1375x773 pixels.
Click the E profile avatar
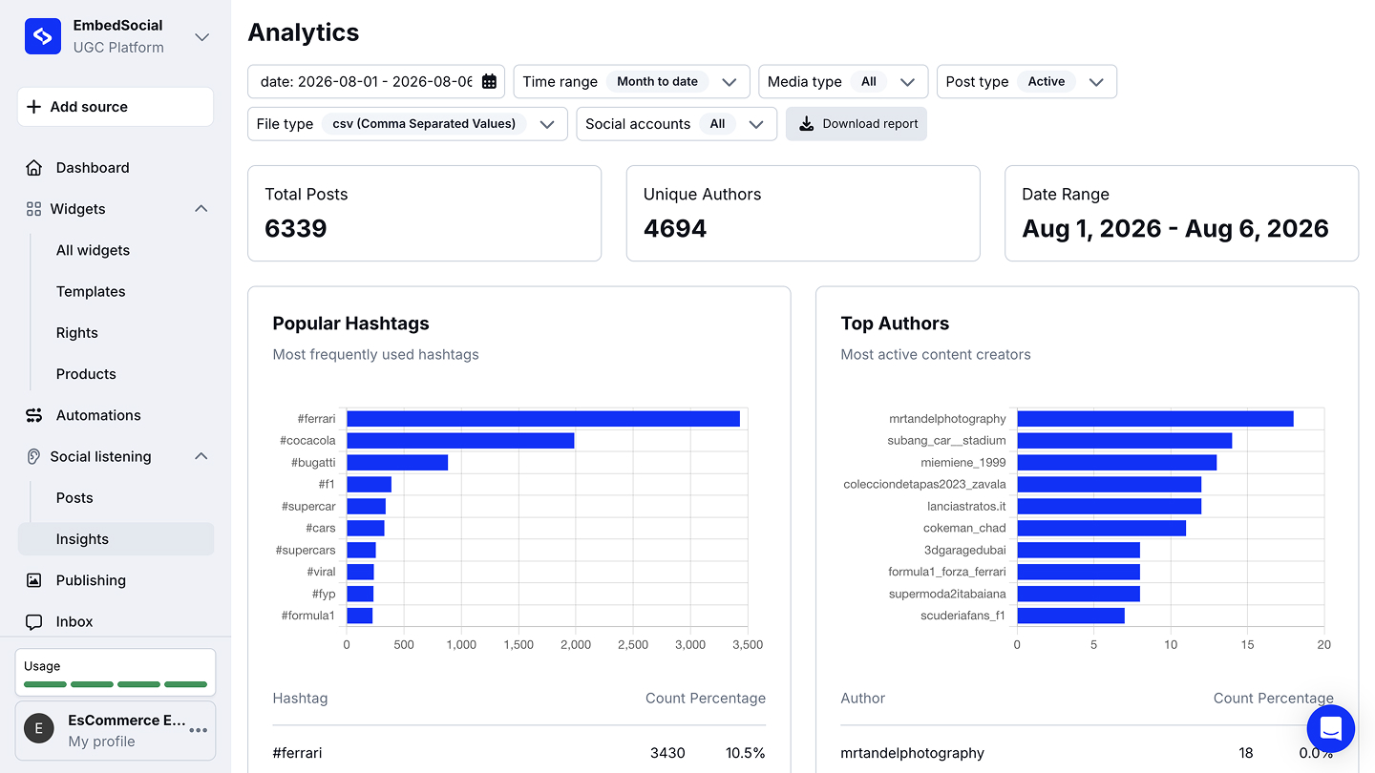39,729
